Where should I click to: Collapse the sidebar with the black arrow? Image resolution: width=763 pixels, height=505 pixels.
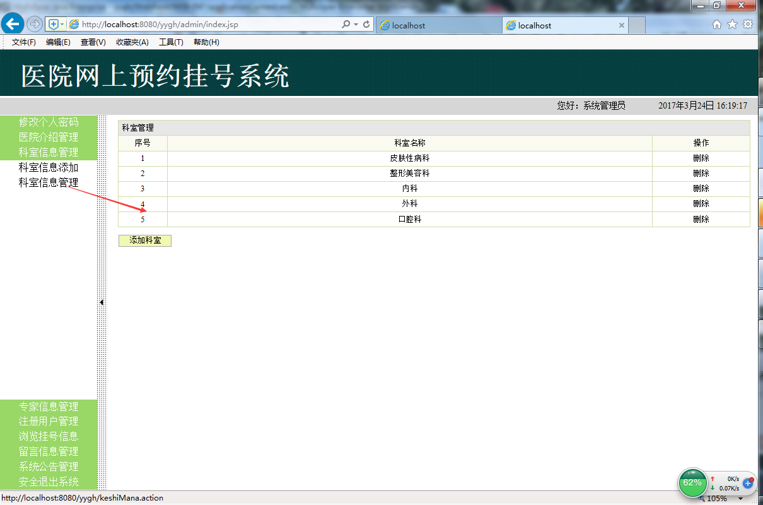click(102, 302)
